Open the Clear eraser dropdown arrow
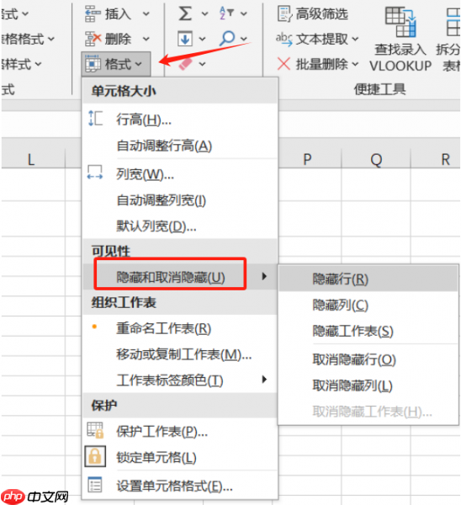 coord(202,64)
